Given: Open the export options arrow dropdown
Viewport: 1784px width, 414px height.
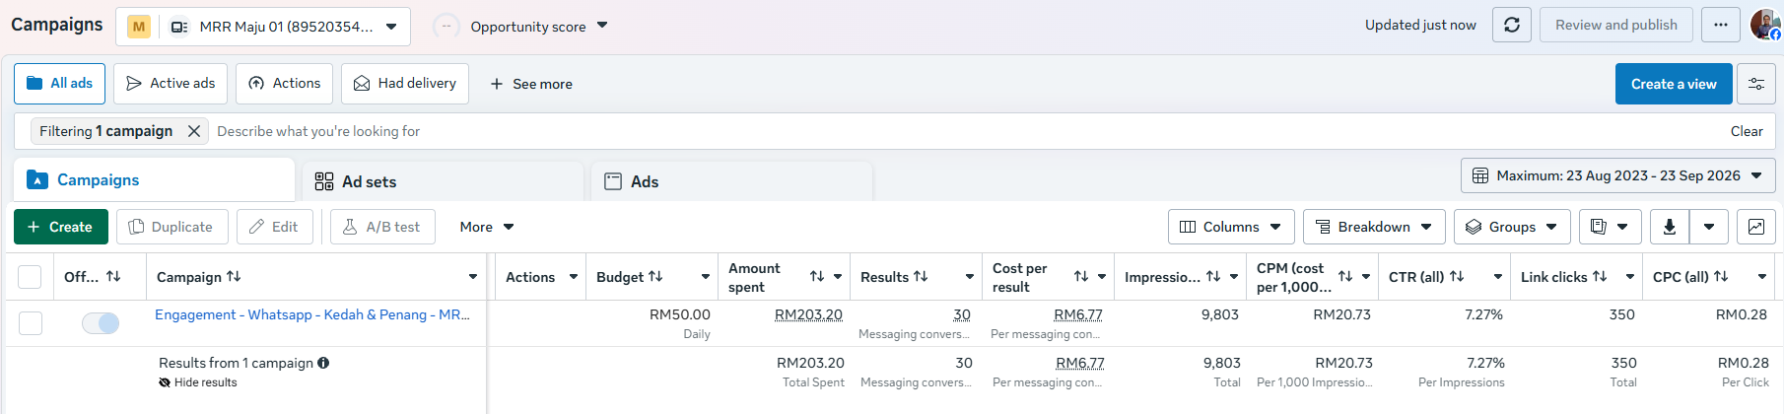Looking at the screenshot, I should (1709, 227).
